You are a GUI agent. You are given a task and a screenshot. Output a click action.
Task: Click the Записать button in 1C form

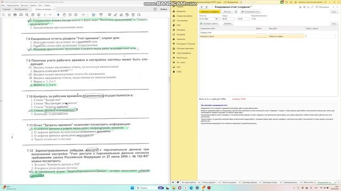point(227,12)
